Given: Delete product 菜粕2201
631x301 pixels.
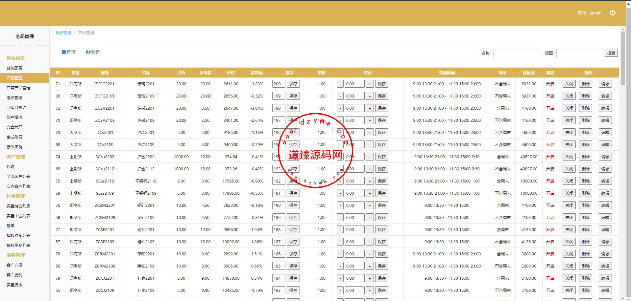Looking at the screenshot, I should tap(586, 254).
